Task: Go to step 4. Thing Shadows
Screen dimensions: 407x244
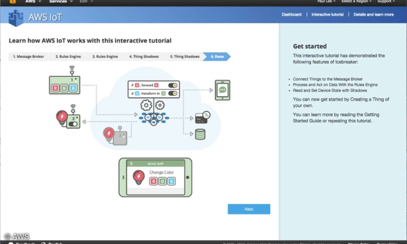Action: 144,57
